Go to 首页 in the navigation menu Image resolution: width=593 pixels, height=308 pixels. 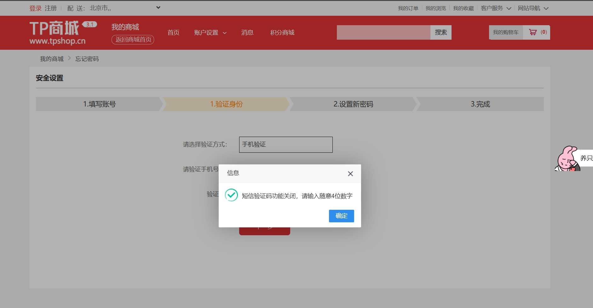pyautogui.click(x=173, y=32)
